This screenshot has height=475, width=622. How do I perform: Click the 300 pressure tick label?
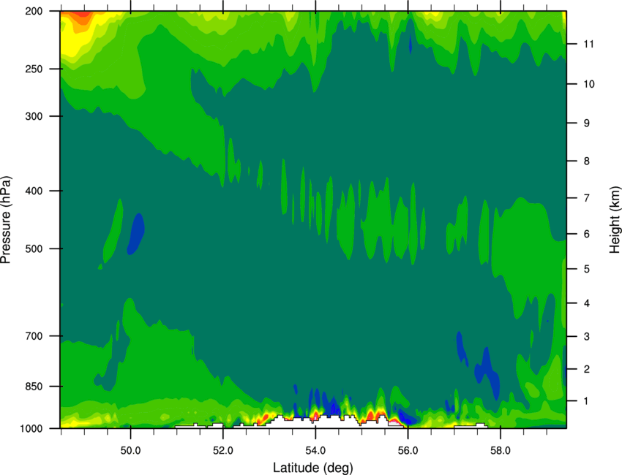click(34, 116)
